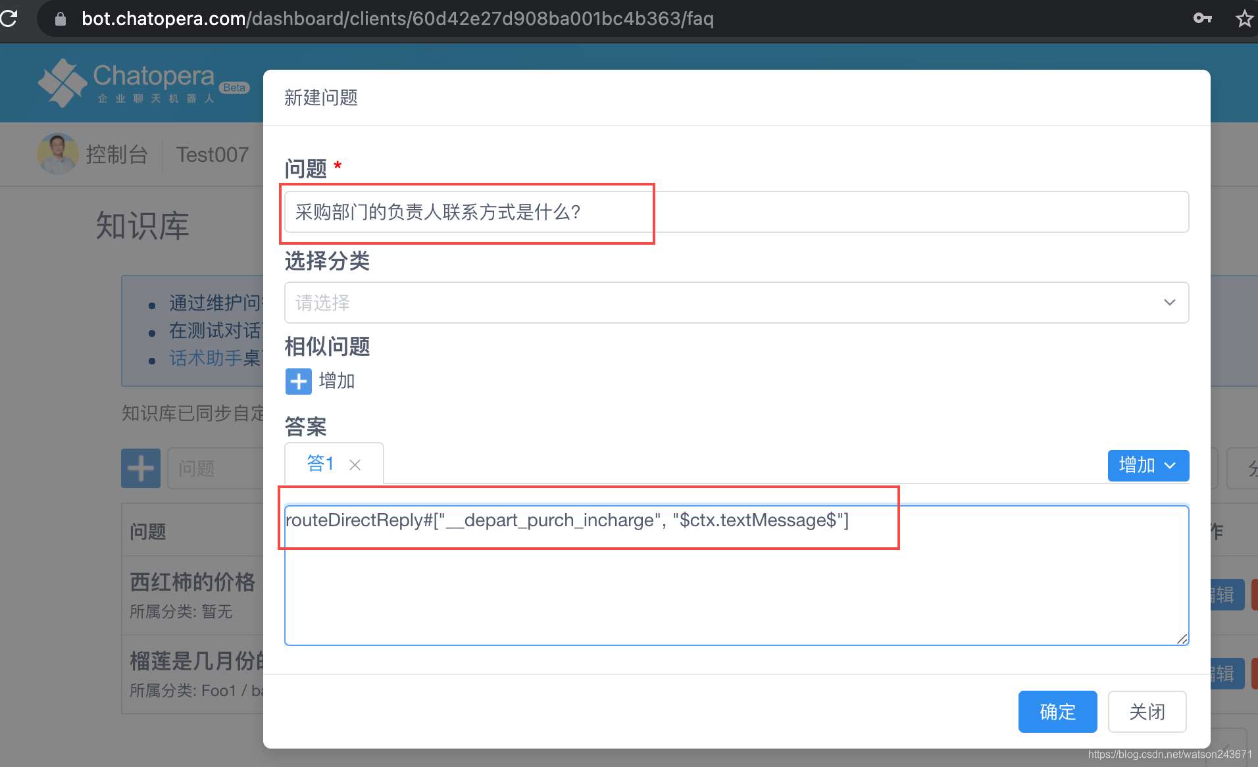Screen dimensions: 1258x767
Task: Click the user avatar photo
Action: click(58, 154)
